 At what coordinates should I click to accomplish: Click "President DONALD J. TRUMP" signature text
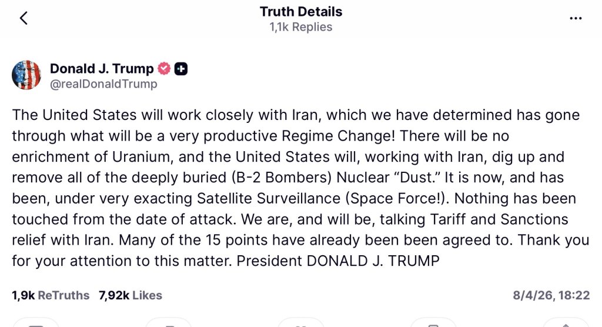click(338, 261)
